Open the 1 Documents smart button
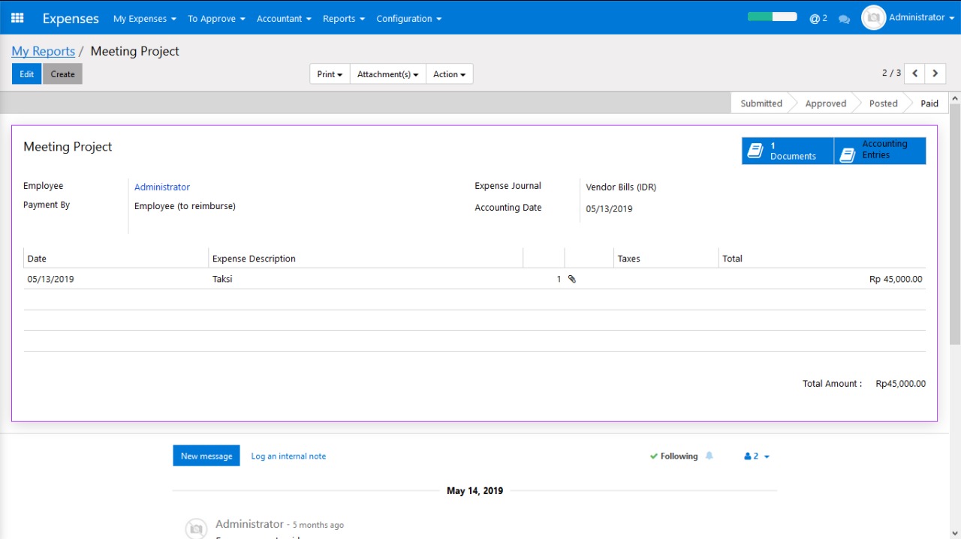961x539 pixels. (x=788, y=151)
